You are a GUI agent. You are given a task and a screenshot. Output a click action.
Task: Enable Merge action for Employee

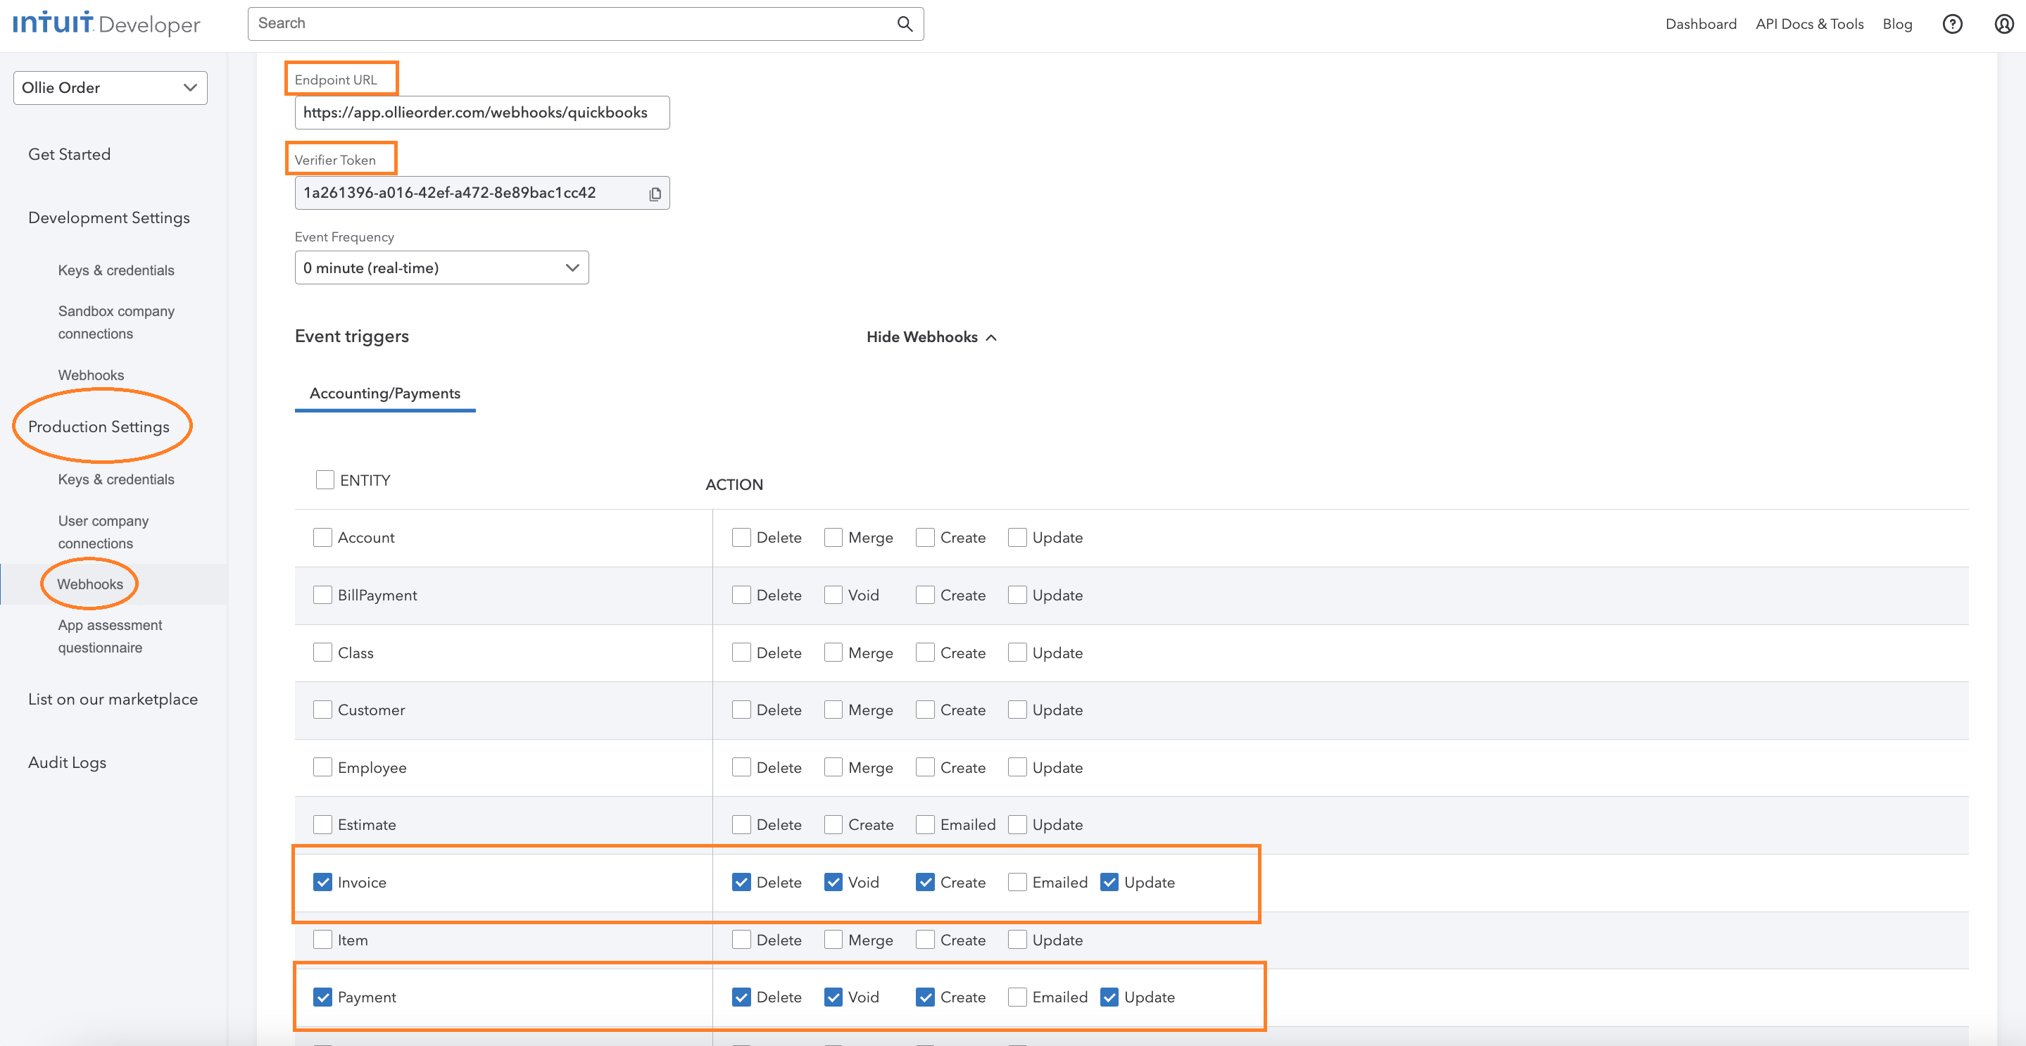833,767
